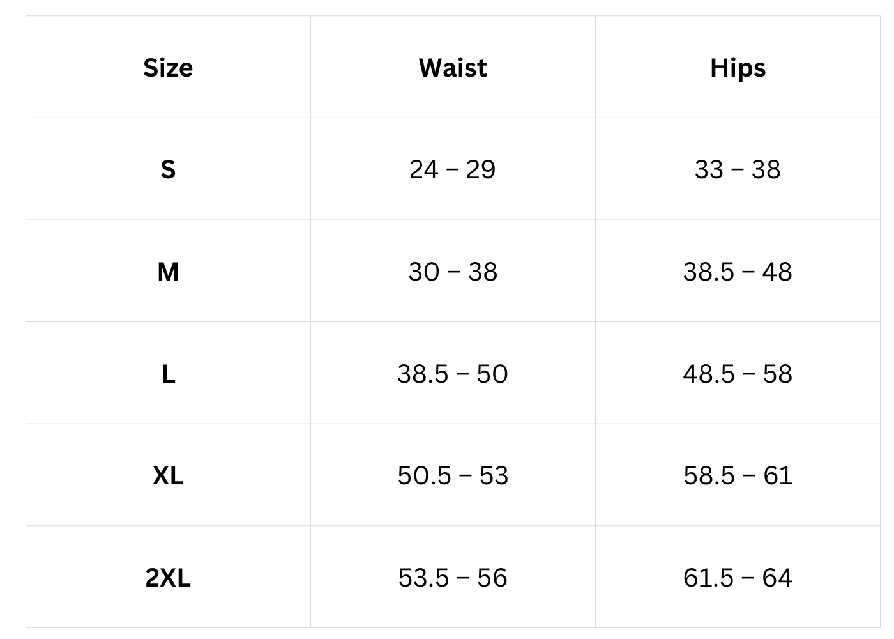Click the Size column header
894x639 pixels.
pyautogui.click(x=168, y=68)
